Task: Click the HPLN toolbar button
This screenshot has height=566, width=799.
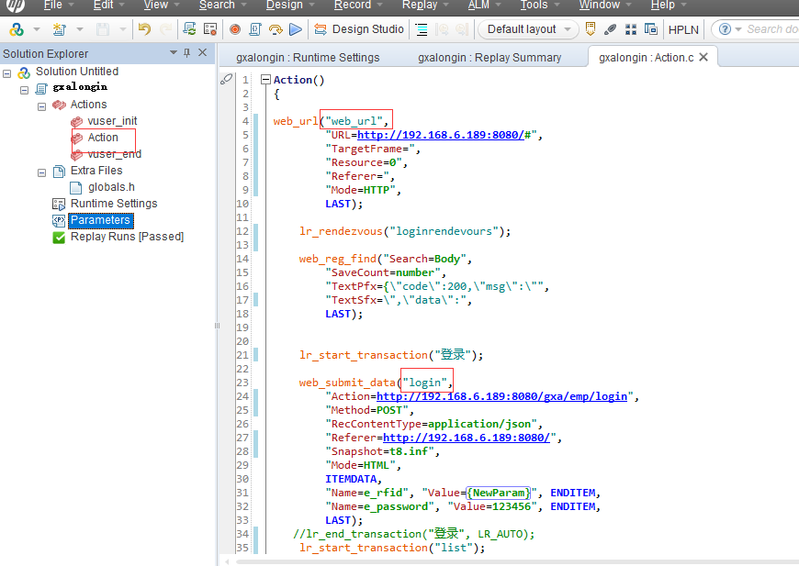Action: pyautogui.click(x=683, y=29)
